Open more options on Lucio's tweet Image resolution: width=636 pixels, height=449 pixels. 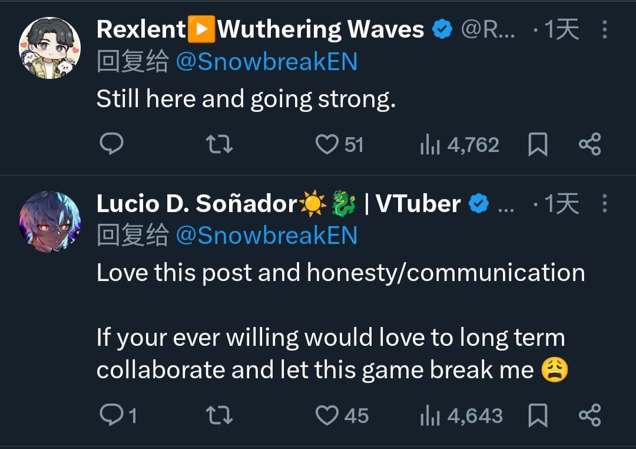point(605,204)
